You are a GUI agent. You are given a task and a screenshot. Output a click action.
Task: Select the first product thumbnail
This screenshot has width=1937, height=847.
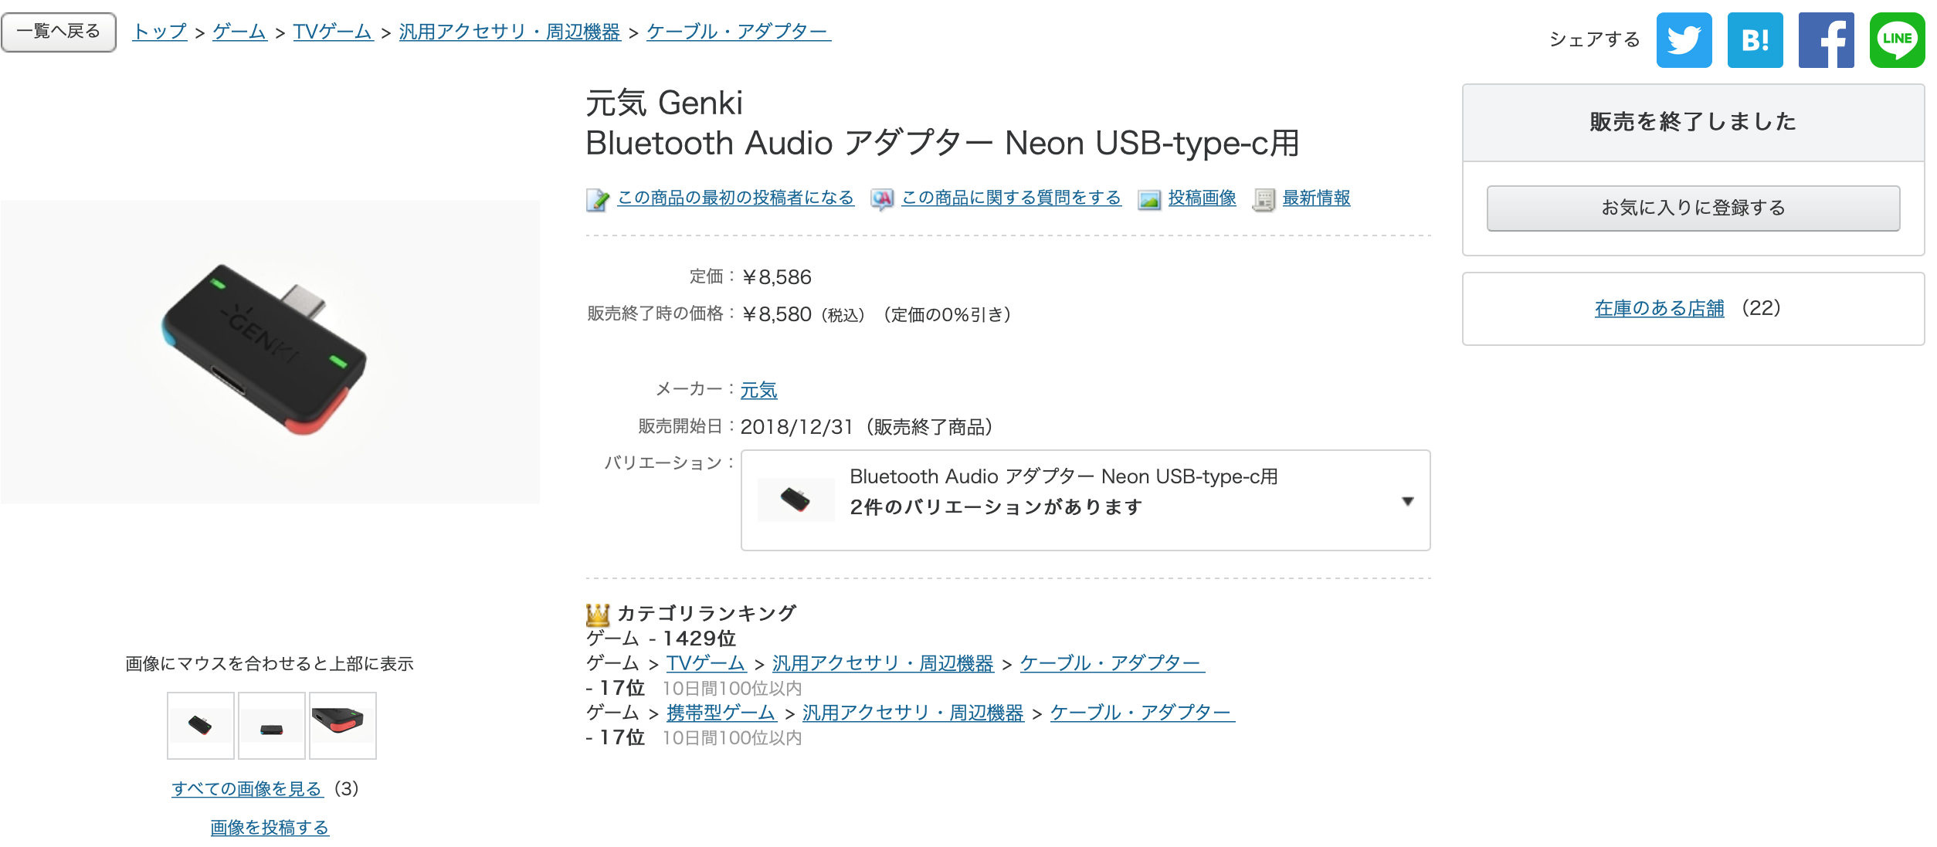(201, 725)
